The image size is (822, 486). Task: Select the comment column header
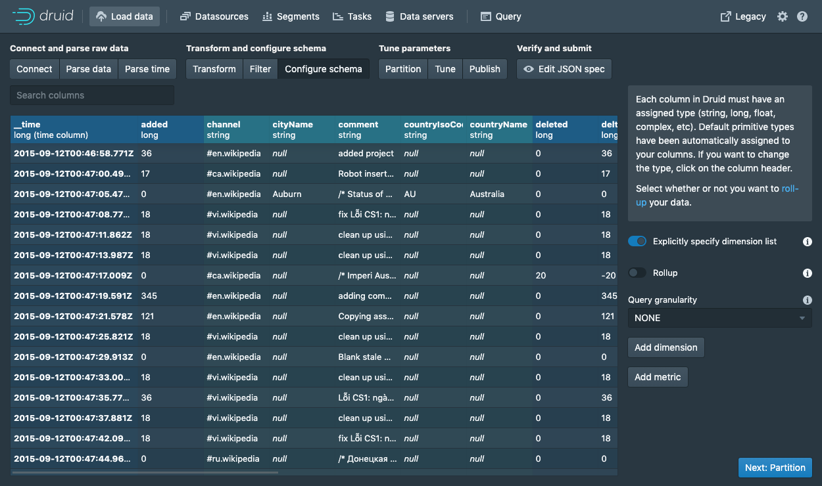click(368, 129)
